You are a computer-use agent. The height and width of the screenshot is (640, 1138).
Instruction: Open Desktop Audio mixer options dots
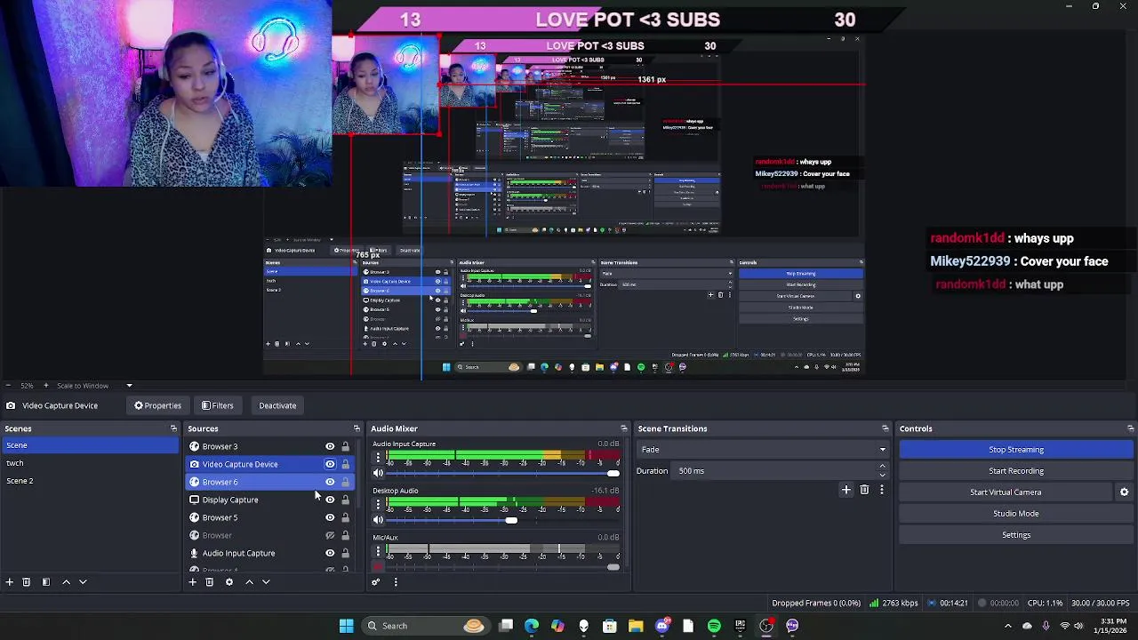pyautogui.click(x=378, y=504)
